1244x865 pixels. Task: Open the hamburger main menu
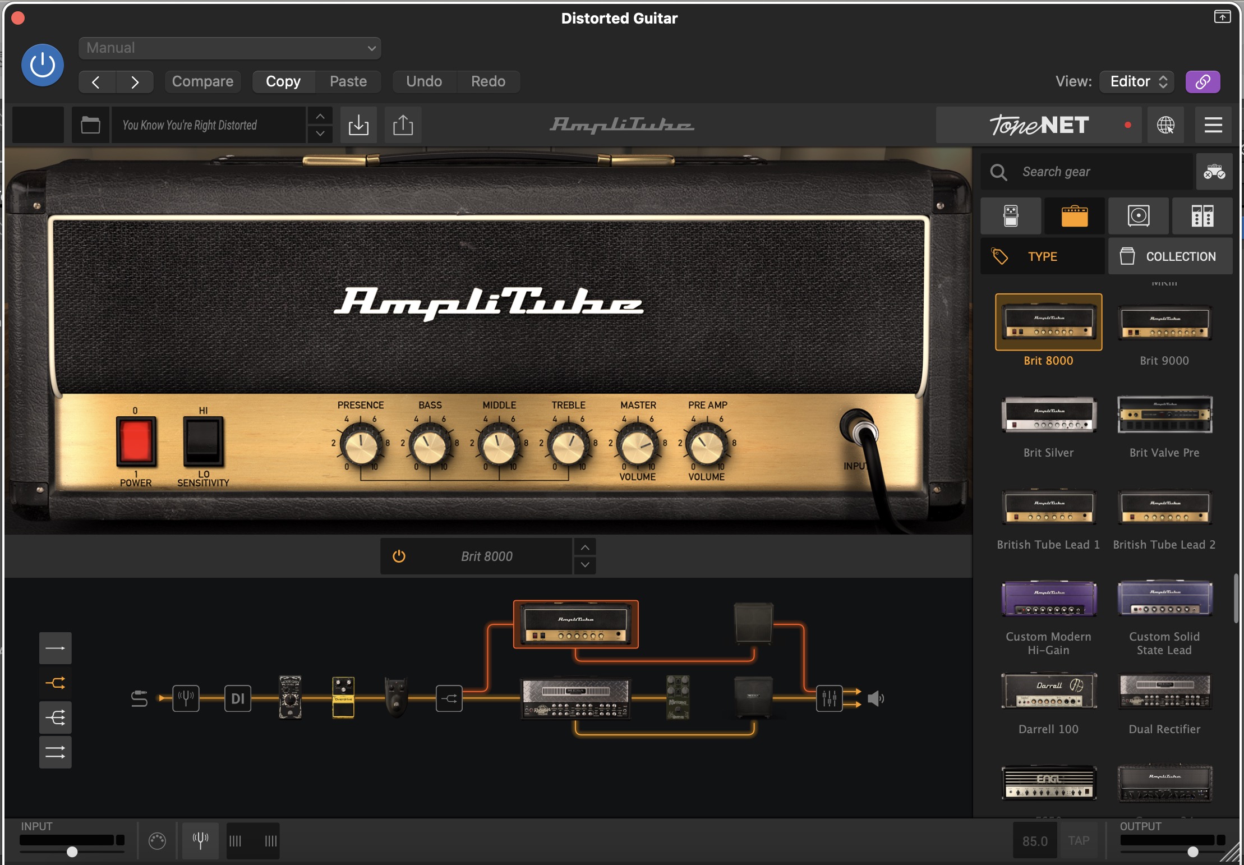(1213, 125)
